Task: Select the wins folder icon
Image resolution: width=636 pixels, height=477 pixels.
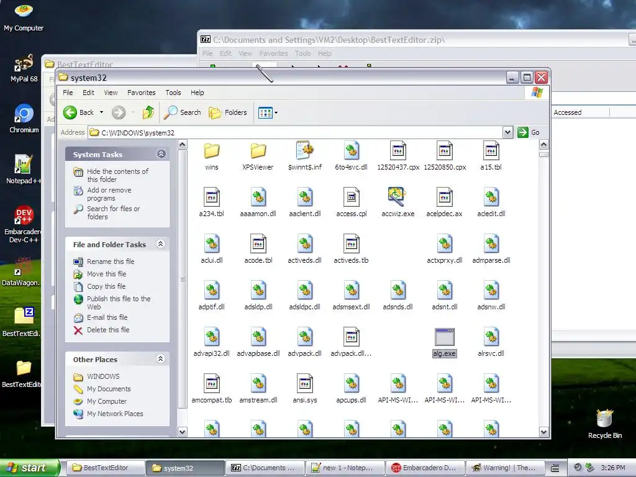Action: click(x=211, y=151)
